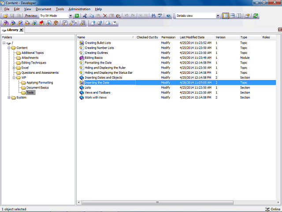This screenshot has height=212, width=282.
Task: Select the Document Basics folder
Action: [37, 87]
